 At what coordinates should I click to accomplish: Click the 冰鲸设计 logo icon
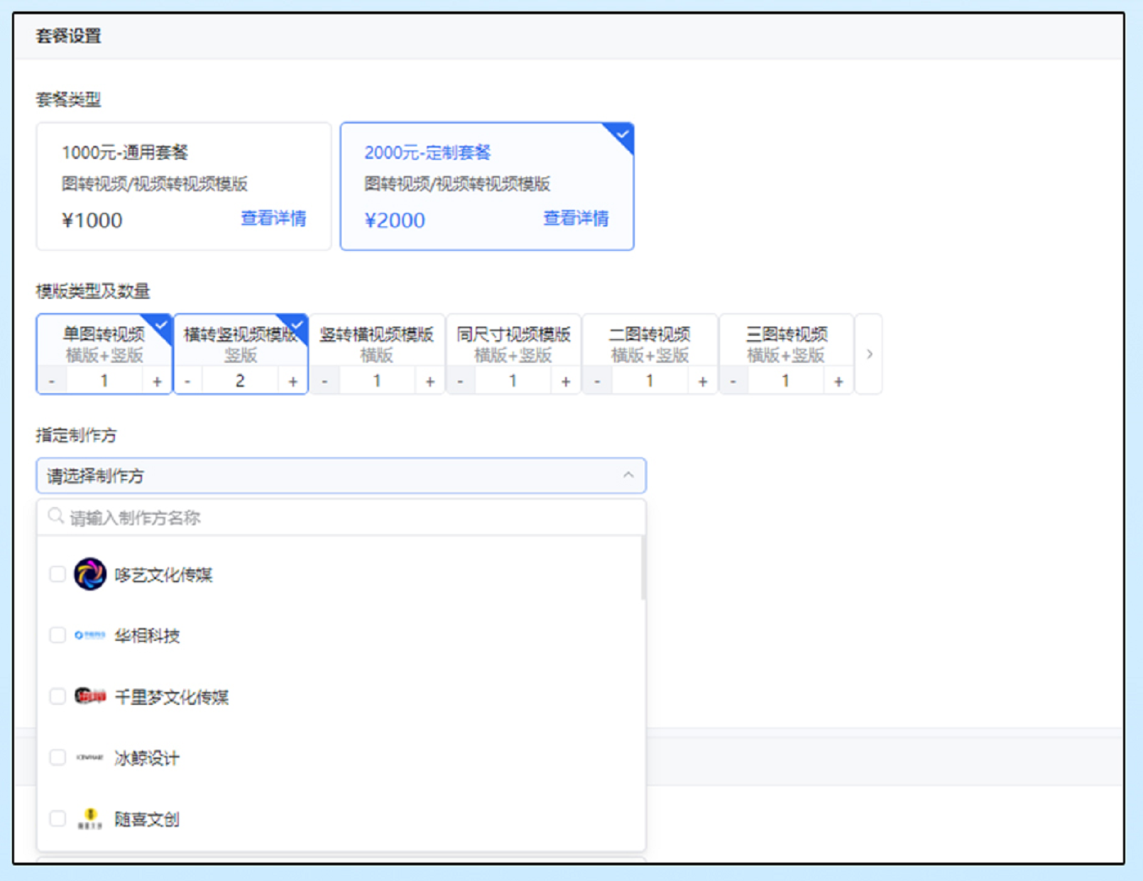90,757
